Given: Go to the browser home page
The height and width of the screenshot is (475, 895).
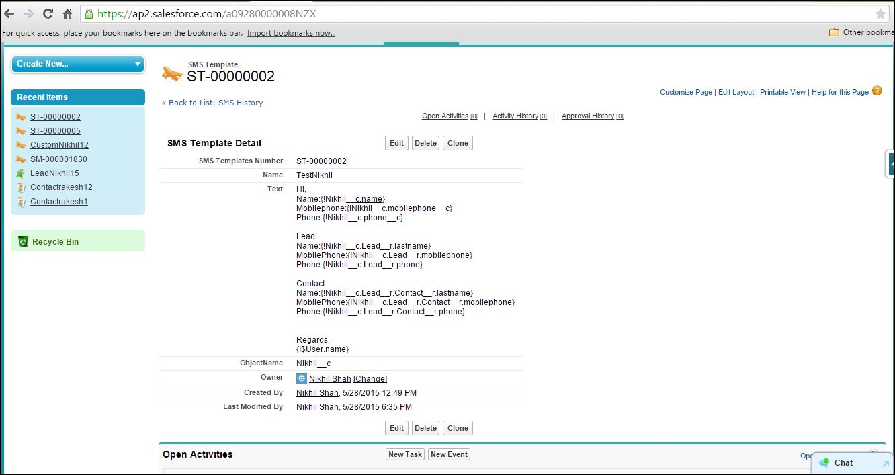Looking at the screenshot, I should [67, 13].
